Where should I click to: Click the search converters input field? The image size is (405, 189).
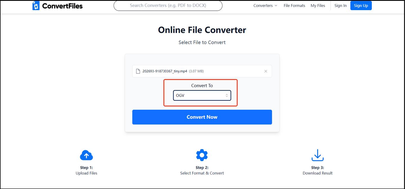coord(168,5)
